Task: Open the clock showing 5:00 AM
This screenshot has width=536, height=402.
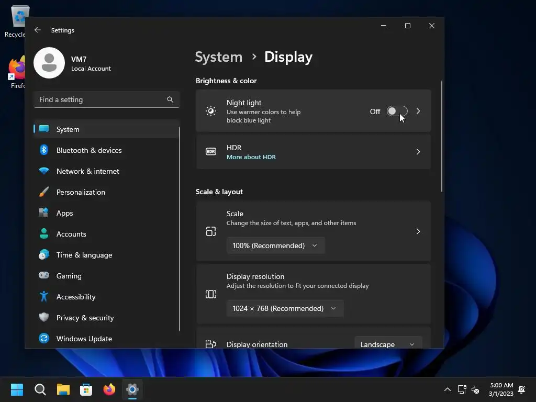Action: click(x=501, y=389)
